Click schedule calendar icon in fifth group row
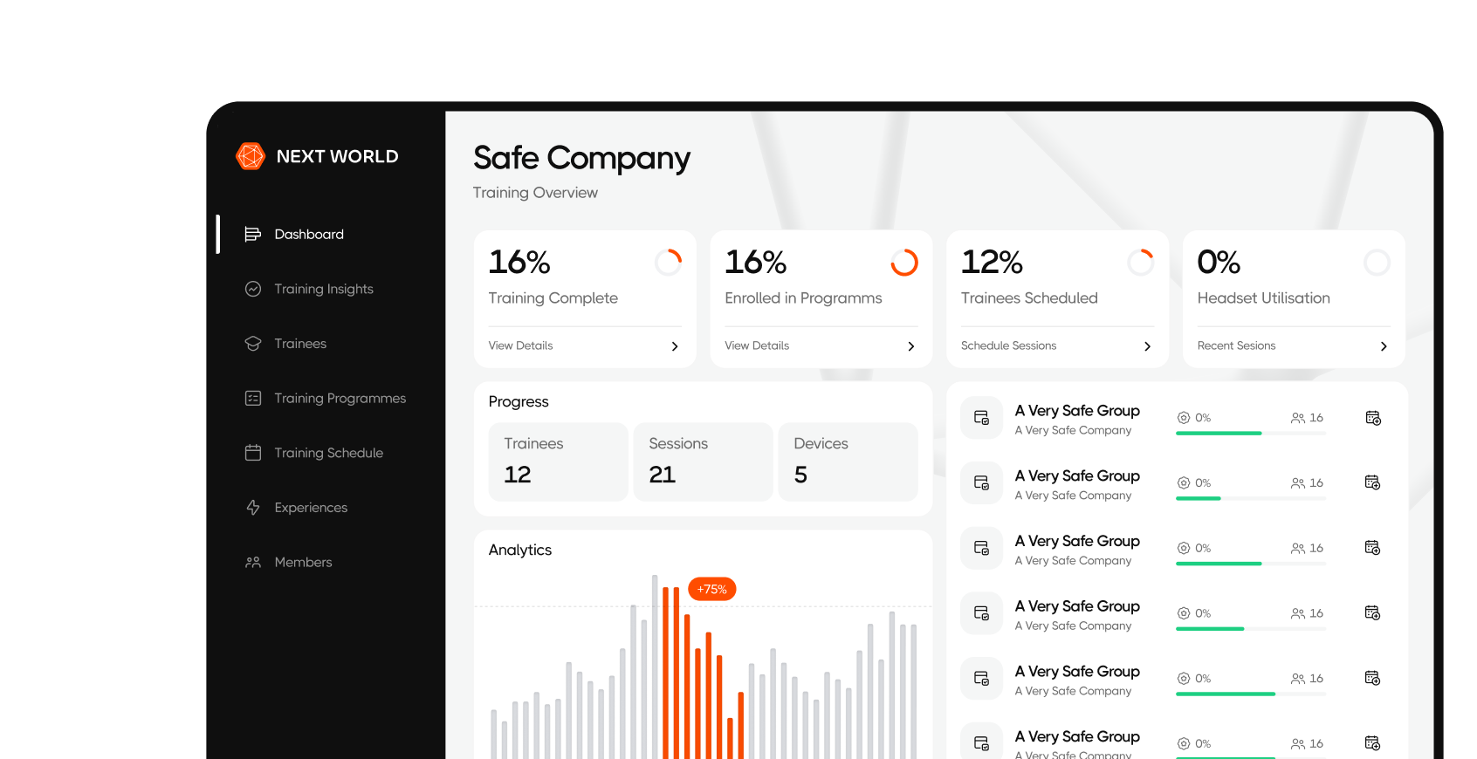Screen dimensions: 1477x759 pyautogui.click(x=1373, y=678)
